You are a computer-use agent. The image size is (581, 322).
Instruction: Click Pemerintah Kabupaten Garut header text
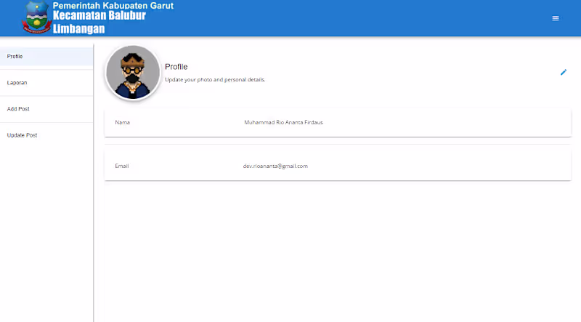113,5
